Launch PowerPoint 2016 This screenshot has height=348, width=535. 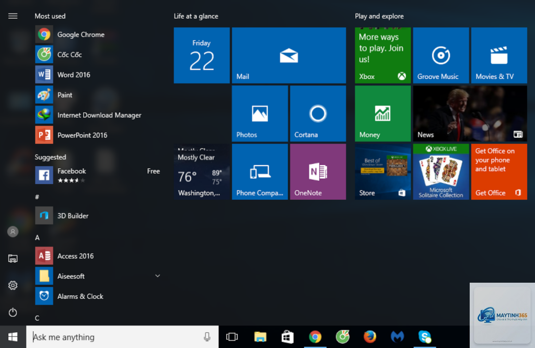click(97, 135)
